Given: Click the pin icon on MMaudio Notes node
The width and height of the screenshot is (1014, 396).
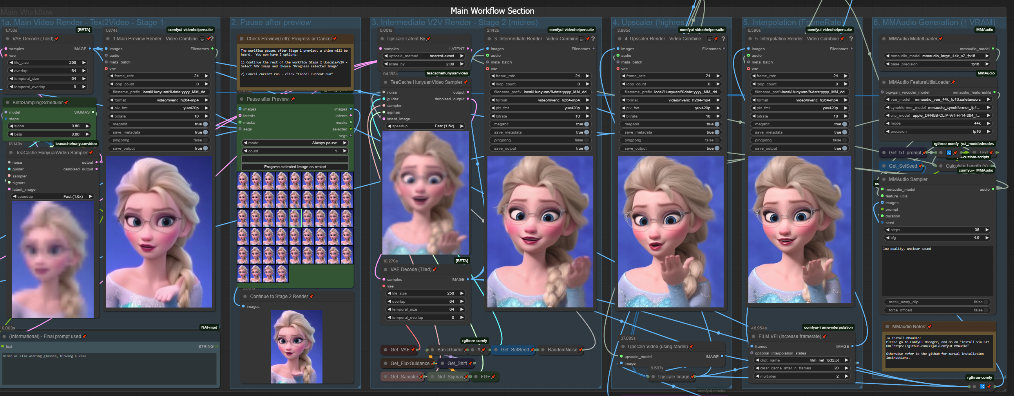Looking at the screenshot, I should click(x=929, y=327).
